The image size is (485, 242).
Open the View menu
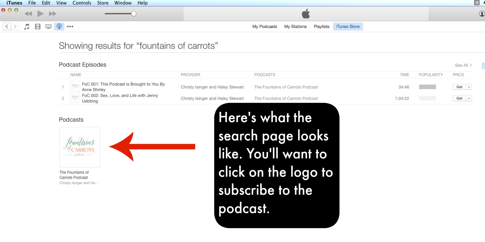pyautogui.click(x=61, y=3)
